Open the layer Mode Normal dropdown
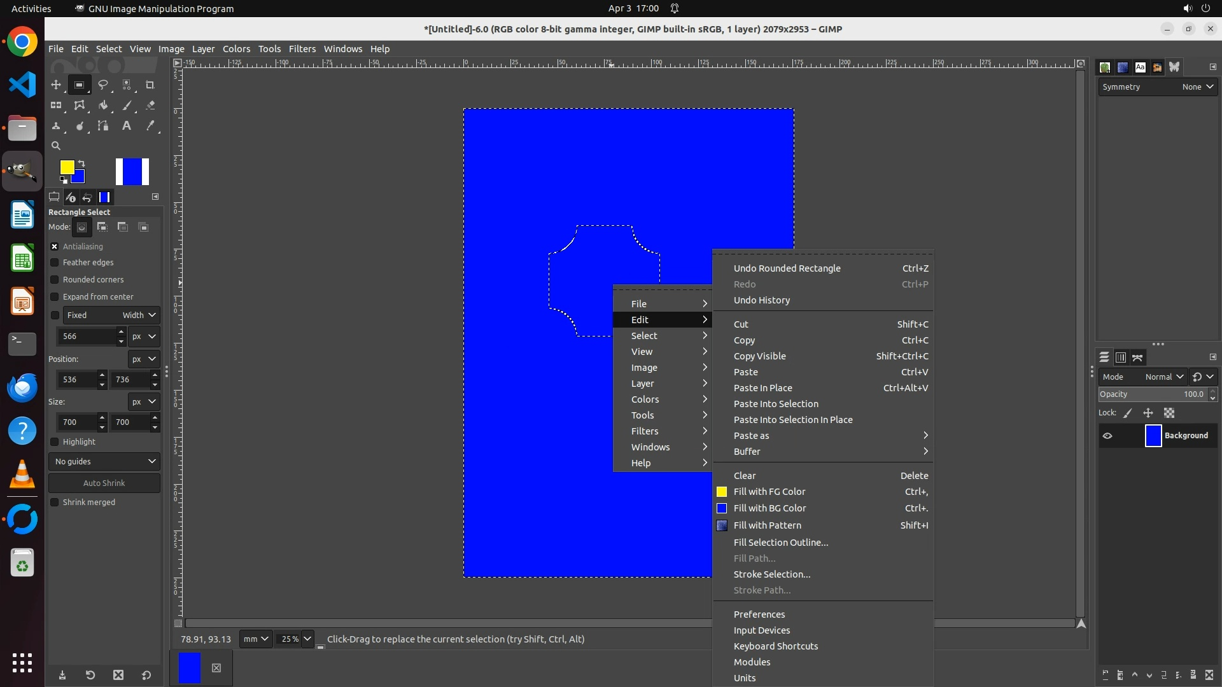 tap(1163, 377)
